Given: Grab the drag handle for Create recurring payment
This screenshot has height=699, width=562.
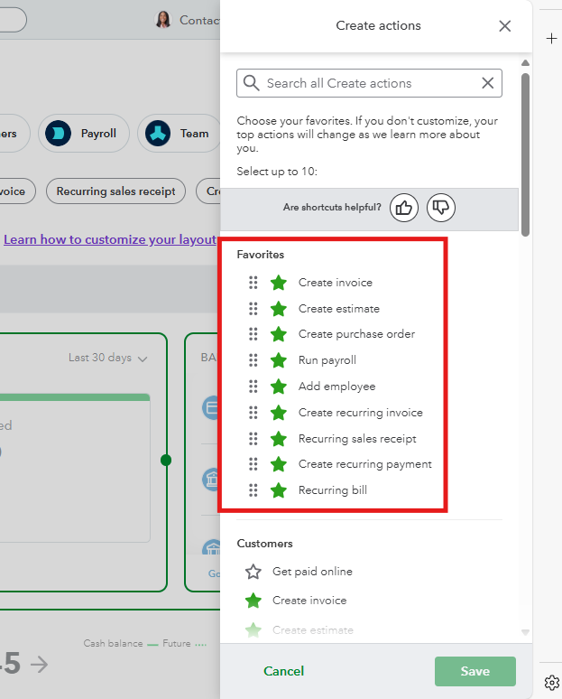Looking at the screenshot, I should click(253, 464).
